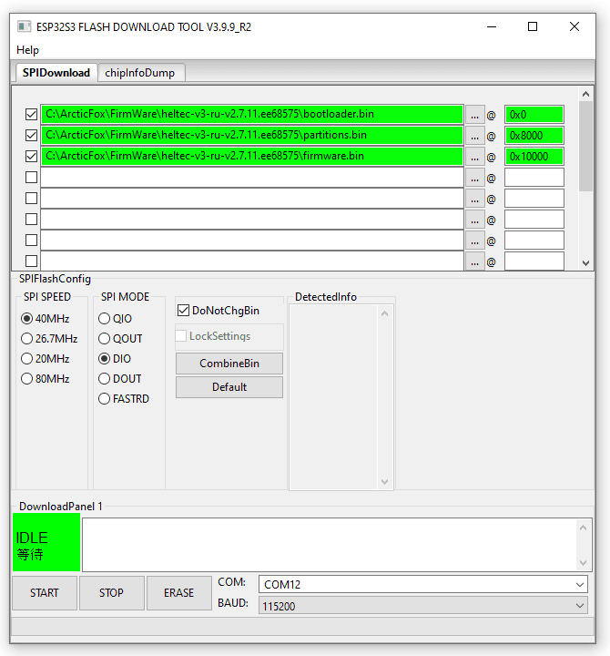Click the file list scrollbar up arrow
610x656 pixels.
click(x=585, y=94)
